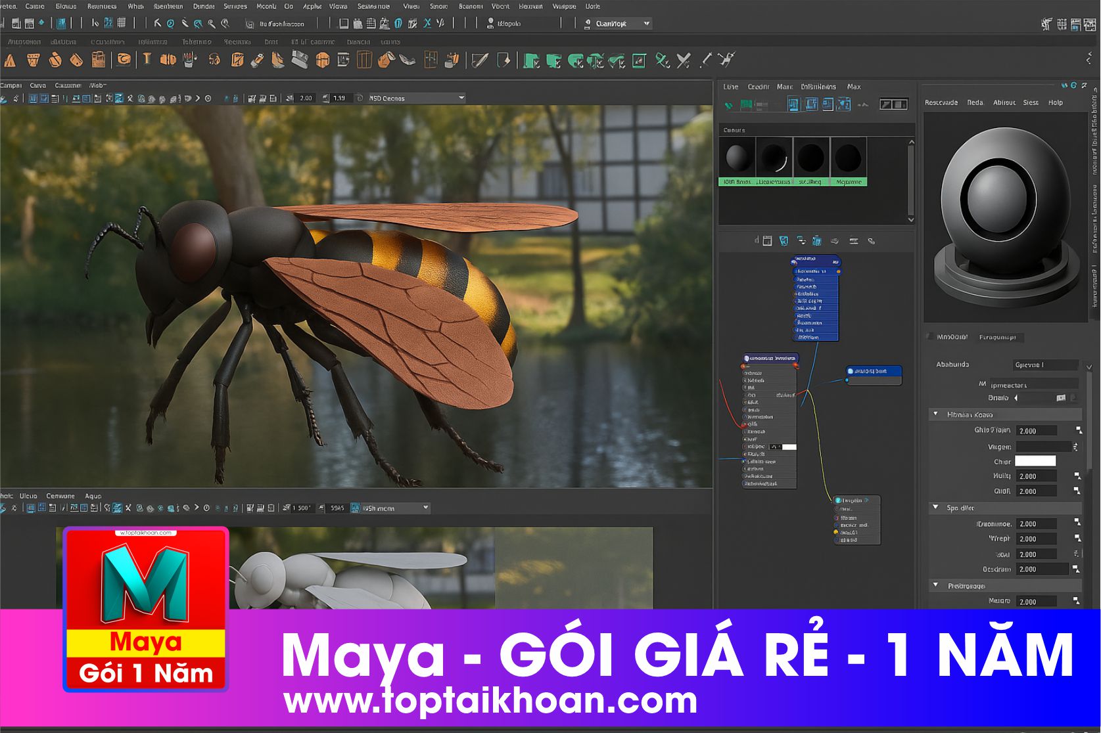Click the small map icon in Dnaile row
The width and height of the screenshot is (1101, 733).
pos(1060,398)
